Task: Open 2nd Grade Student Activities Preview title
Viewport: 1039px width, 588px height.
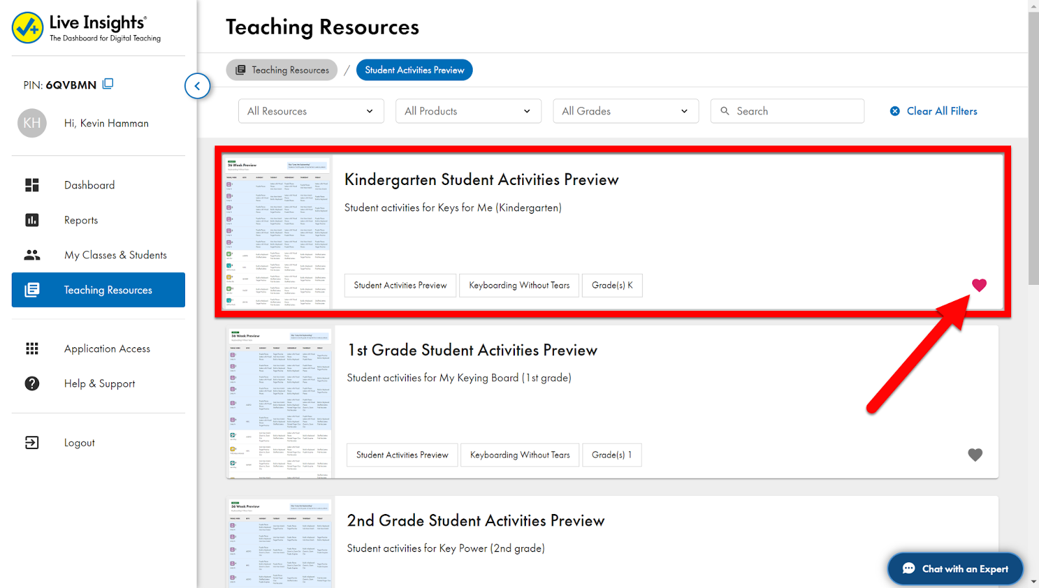Action: click(x=476, y=521)
